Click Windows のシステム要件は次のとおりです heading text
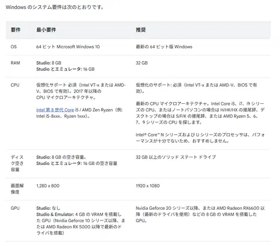The height and width of the screenshot is (246, 280). click(55, 8)
